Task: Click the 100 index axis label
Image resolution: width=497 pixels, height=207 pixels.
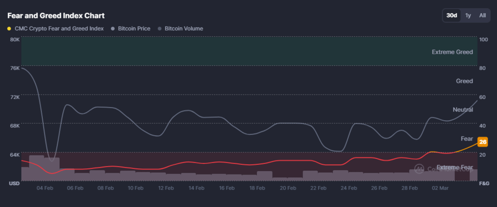Action: coord(484,40)
